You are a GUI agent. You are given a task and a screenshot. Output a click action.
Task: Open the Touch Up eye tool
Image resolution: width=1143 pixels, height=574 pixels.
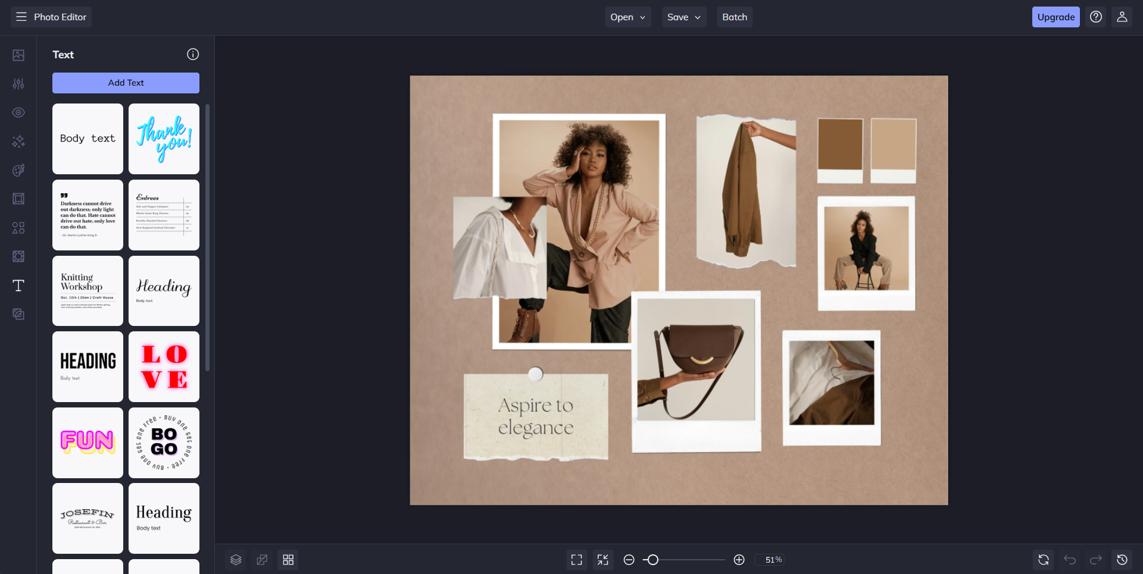[x=18, y=112]
